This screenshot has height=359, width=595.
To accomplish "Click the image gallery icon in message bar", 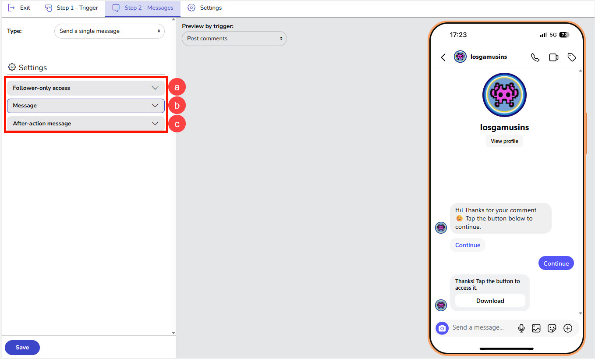I will tap(536, 328).
